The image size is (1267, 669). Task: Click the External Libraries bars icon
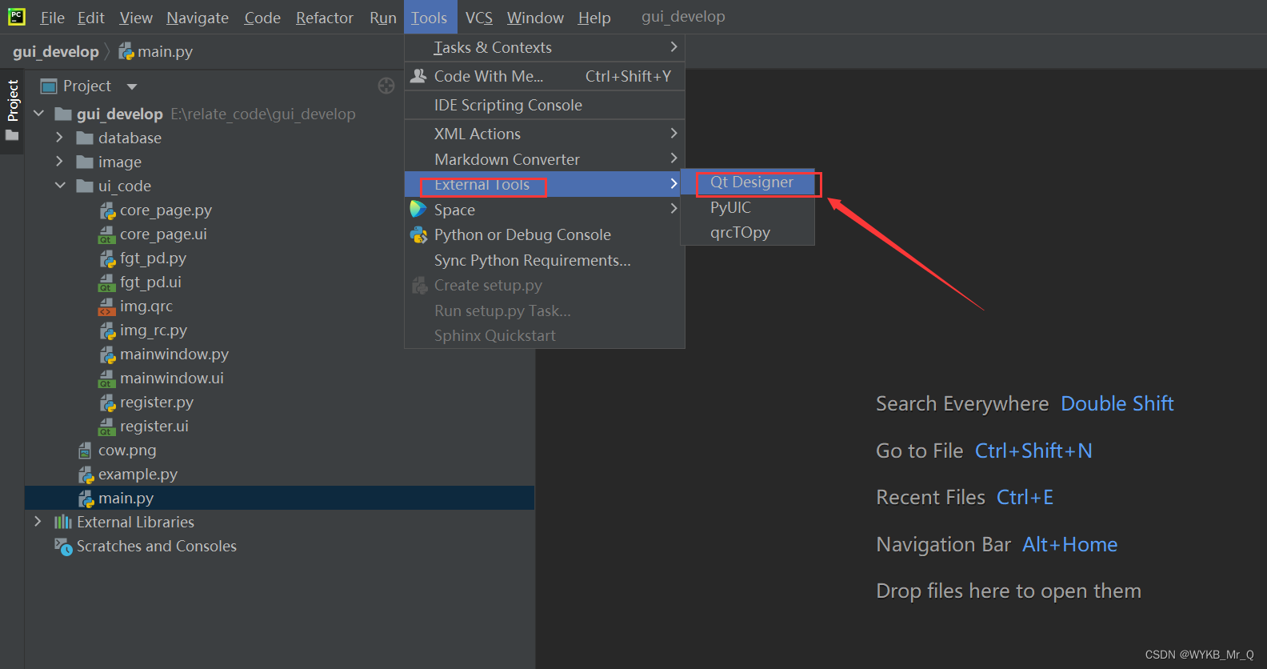click(63, 522)
